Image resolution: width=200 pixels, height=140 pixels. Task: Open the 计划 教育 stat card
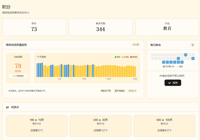click(x=167, y=27)
